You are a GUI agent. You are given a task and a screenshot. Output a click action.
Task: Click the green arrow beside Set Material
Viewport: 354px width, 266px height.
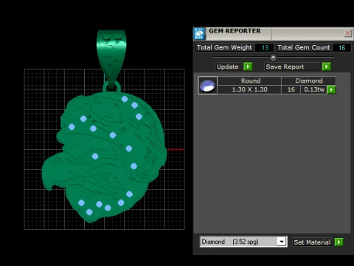pyautogui.click(x=339, y=242)
